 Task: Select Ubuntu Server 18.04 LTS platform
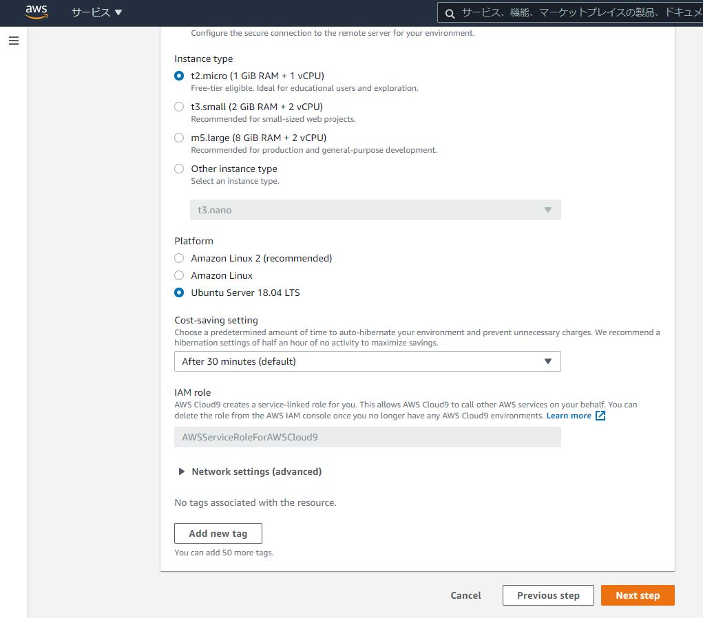(179, 292)
